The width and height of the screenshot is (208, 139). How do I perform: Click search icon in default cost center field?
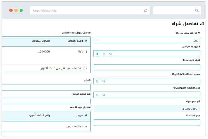[x=104, y=95]
